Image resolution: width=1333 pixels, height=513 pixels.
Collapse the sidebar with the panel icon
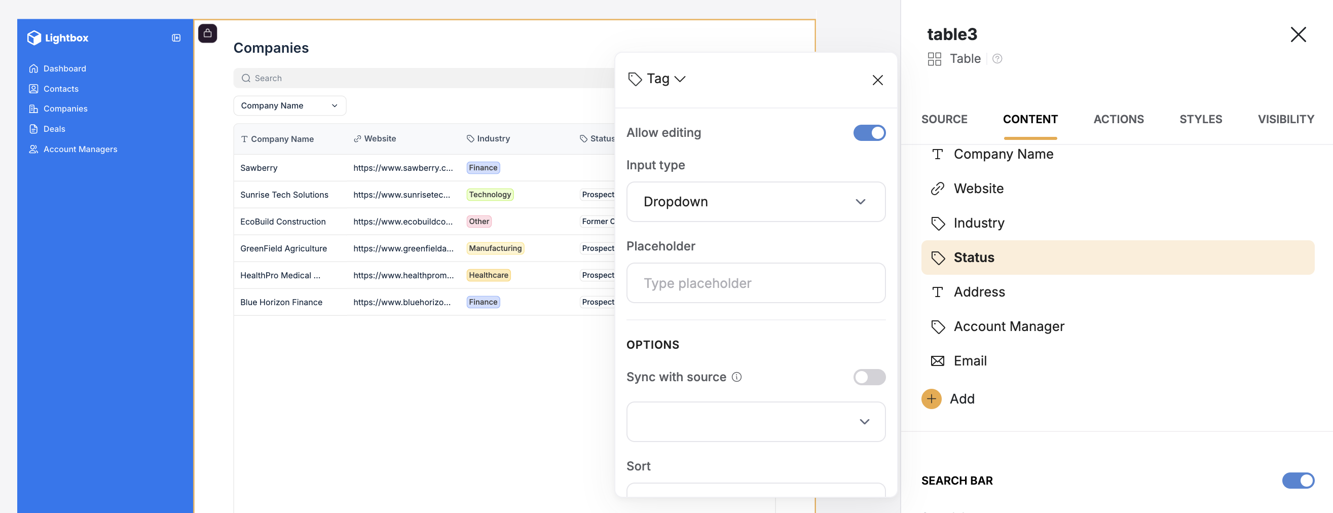tap(176, 38)
